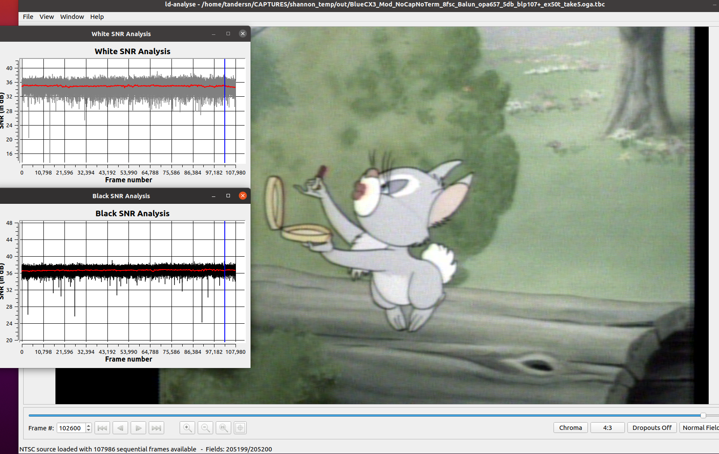Maximize the White SNR Analysis window
This screenshot has width=719, height=454.
coord(228,34)
